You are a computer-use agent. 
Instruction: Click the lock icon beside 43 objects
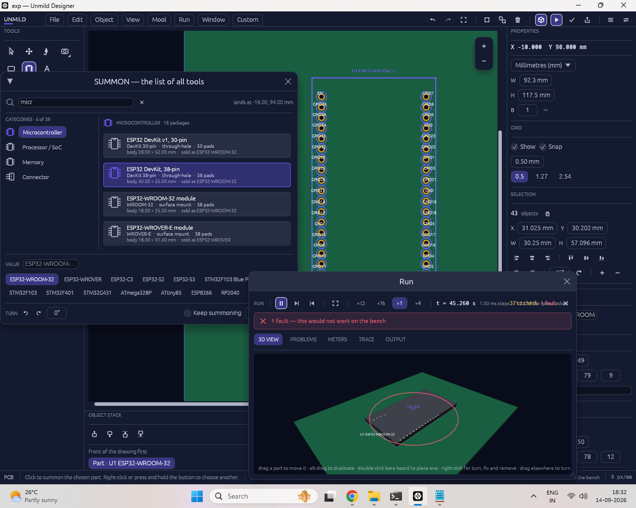pyautogui.click(x=548, y=214)
